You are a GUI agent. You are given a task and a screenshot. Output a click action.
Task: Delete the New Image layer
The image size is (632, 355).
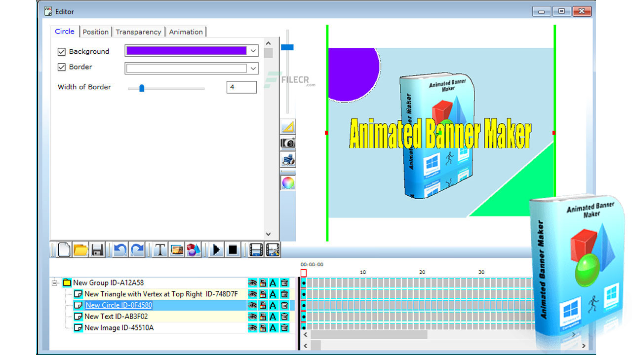[284, 328]
